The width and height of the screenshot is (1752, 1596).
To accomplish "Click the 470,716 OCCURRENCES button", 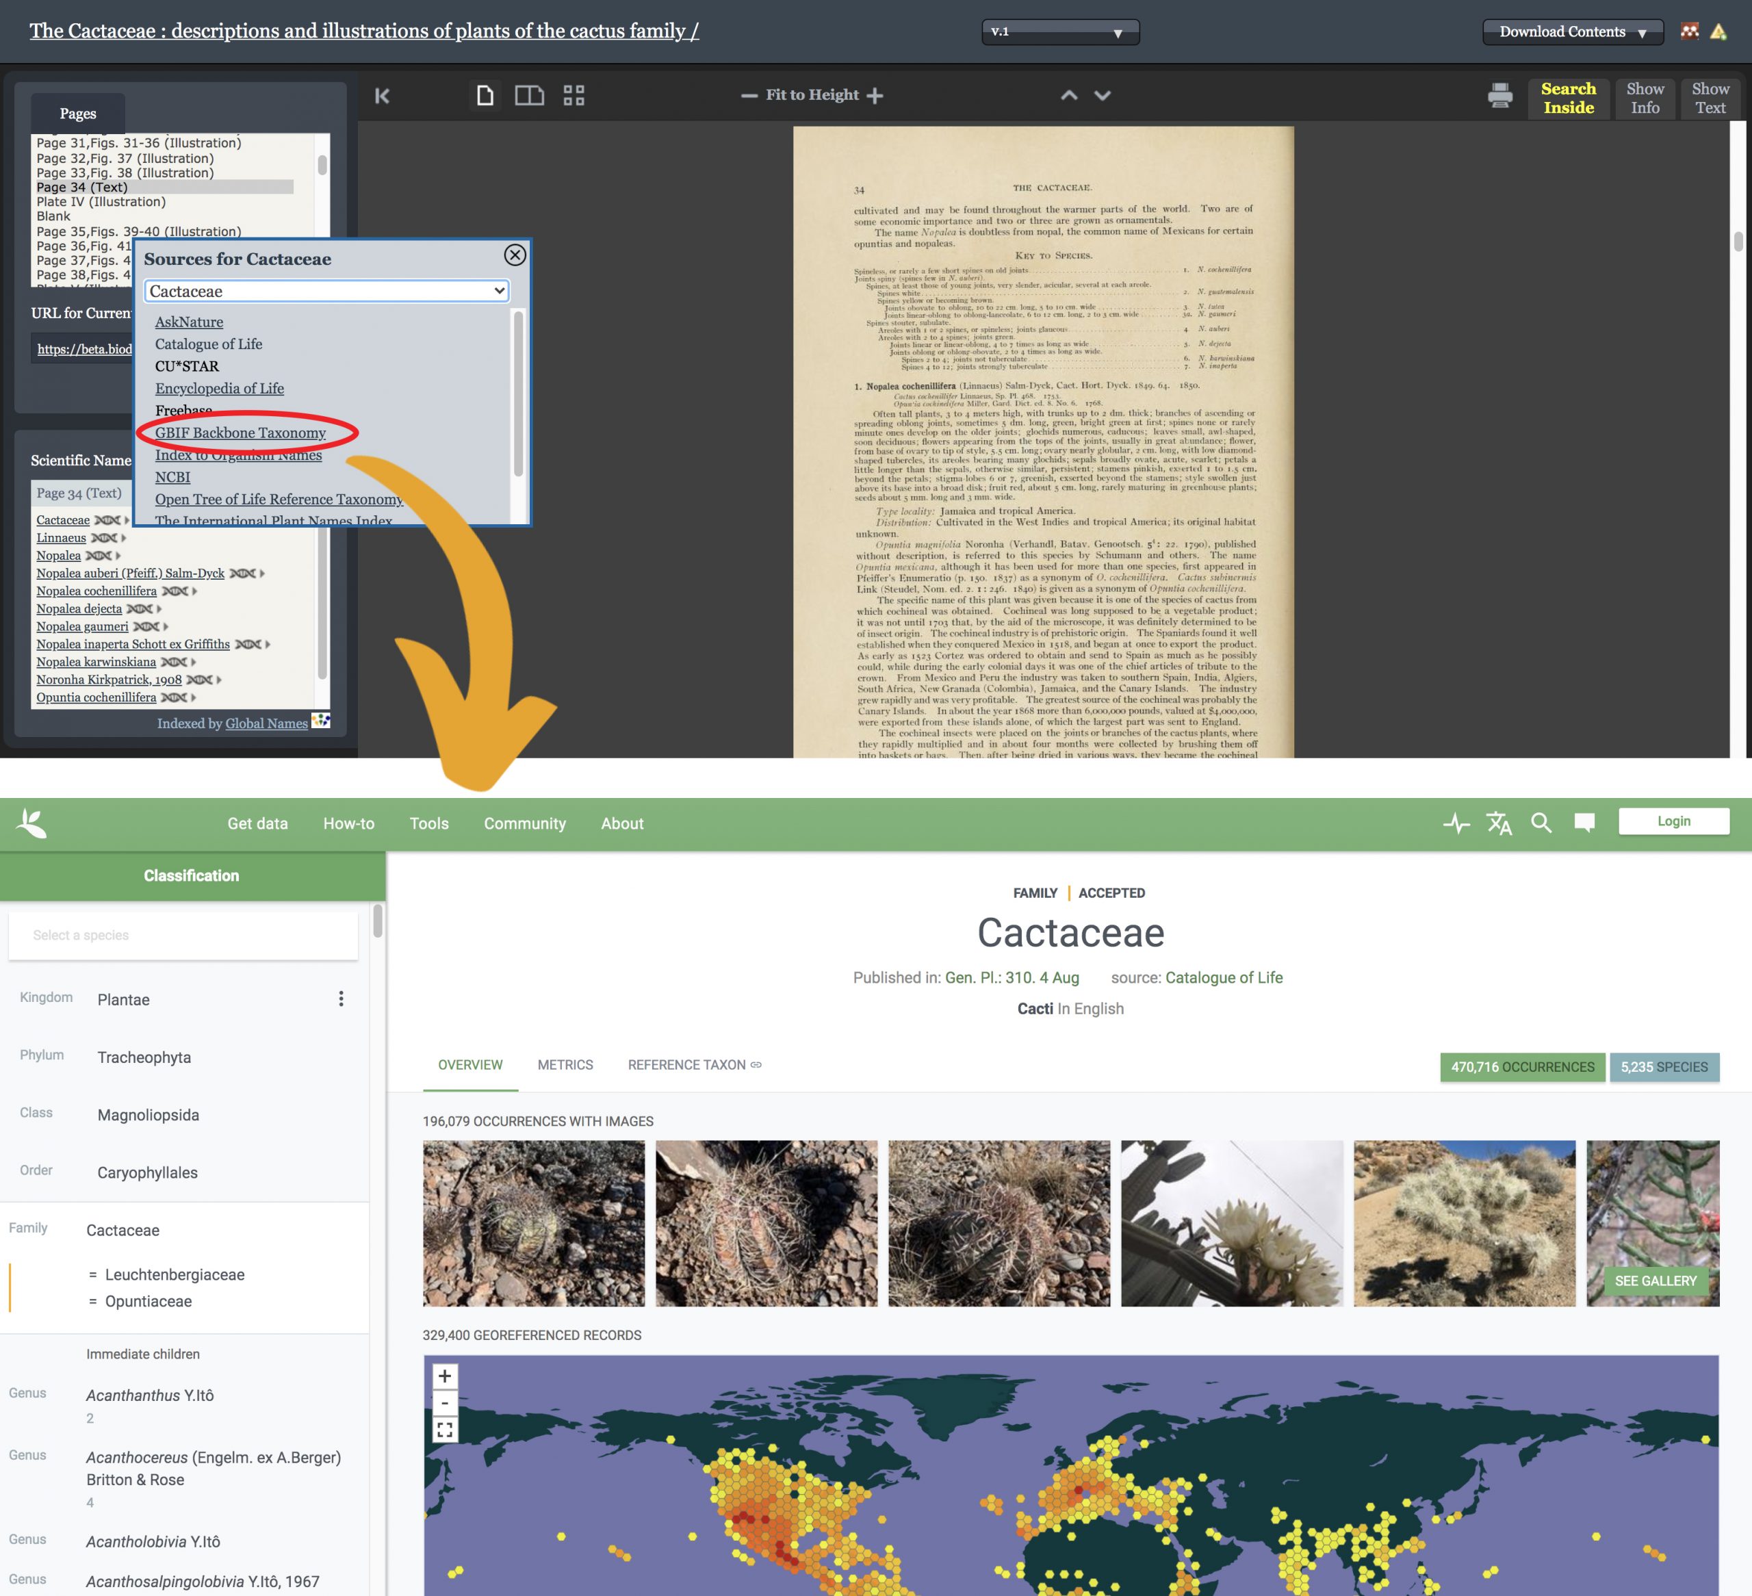I will pos(1523,1066).
